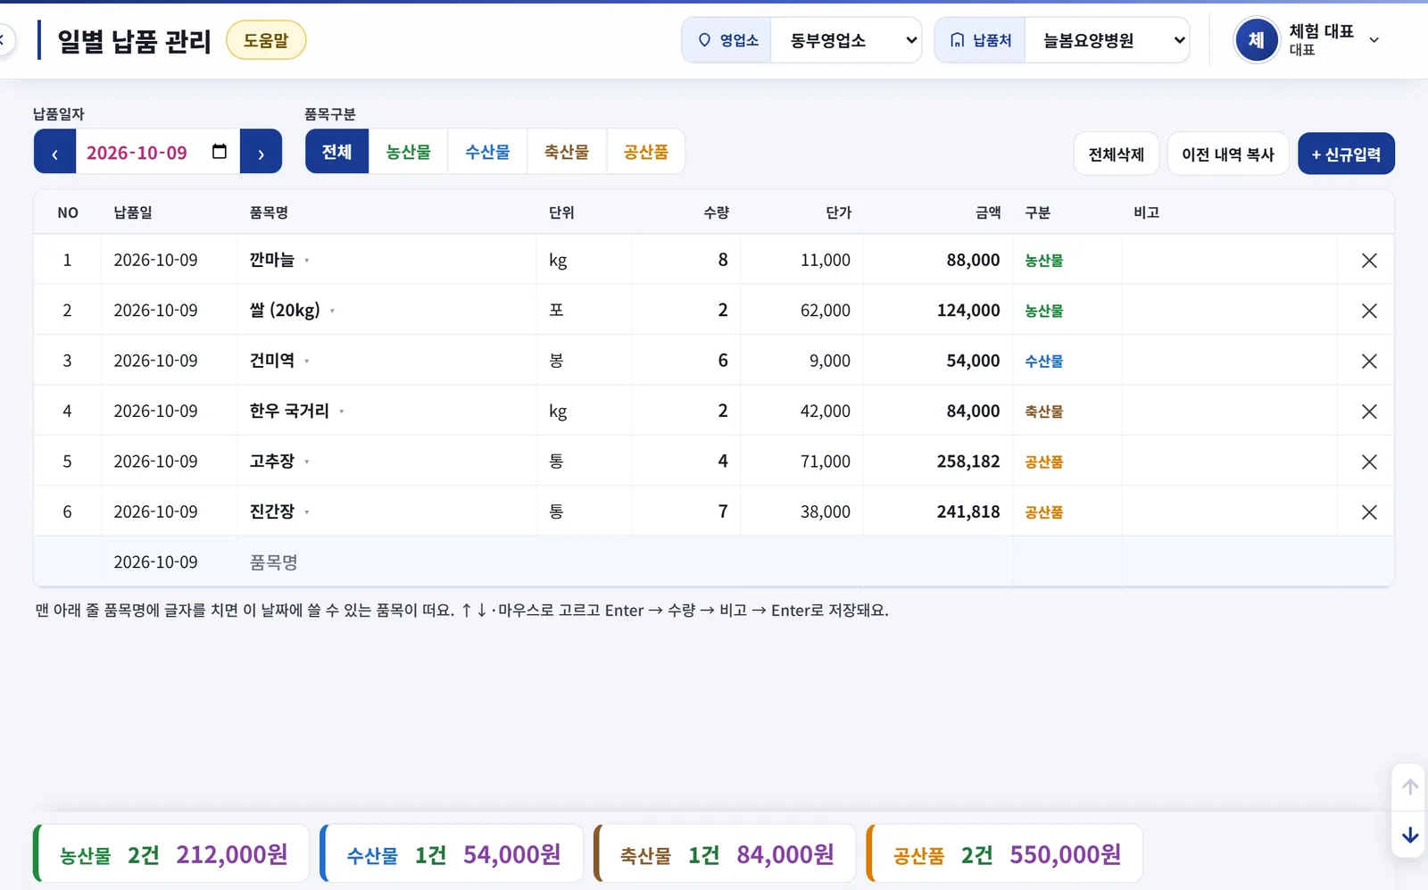Open calendar picker in date field
Viewport: 1428px width, 890px height.
pos(220,152)
